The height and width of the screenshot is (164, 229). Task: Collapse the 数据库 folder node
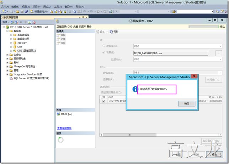7,31
